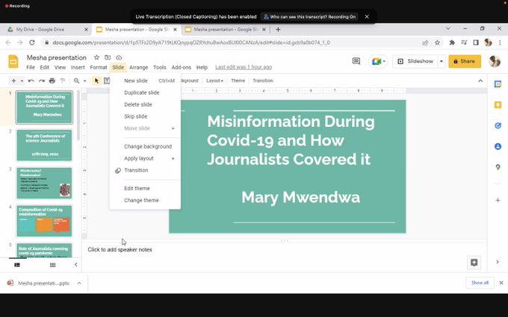508x317 pixels.
Task: Select the cursor Select tool
Action: pyautogui.click(x=96, y=81)
